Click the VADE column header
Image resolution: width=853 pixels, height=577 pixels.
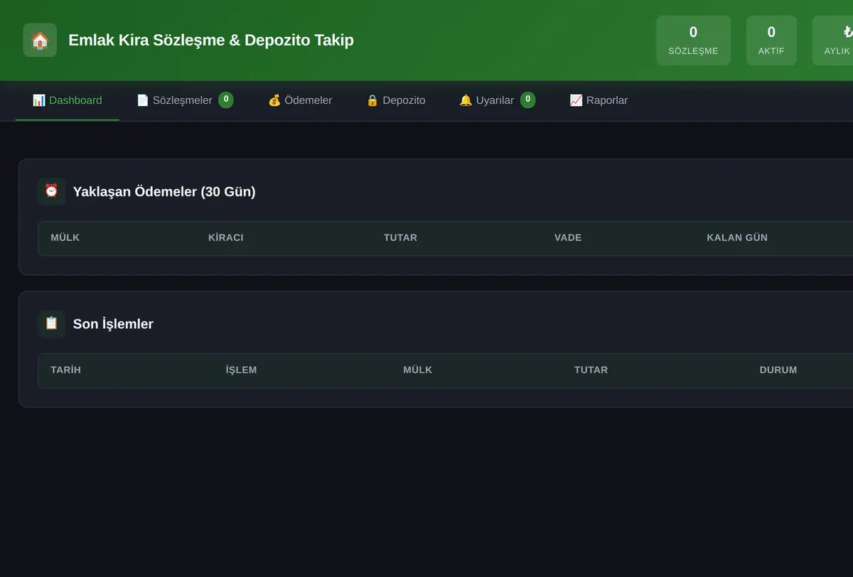[568, 238]
